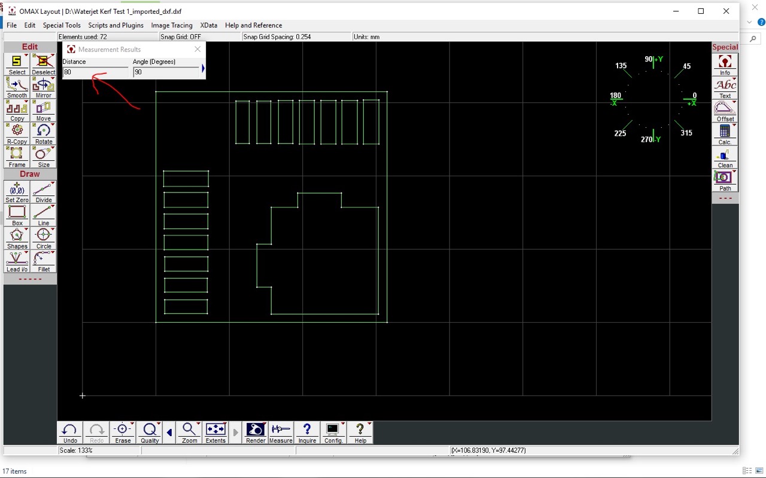
Task: Select the Size tool
Action: (x=43, y=157)
